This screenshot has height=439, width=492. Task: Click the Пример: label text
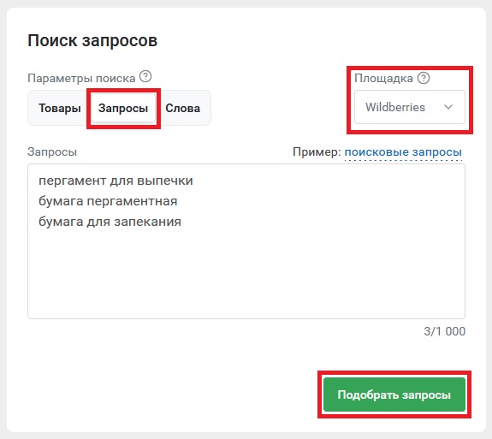317,151
